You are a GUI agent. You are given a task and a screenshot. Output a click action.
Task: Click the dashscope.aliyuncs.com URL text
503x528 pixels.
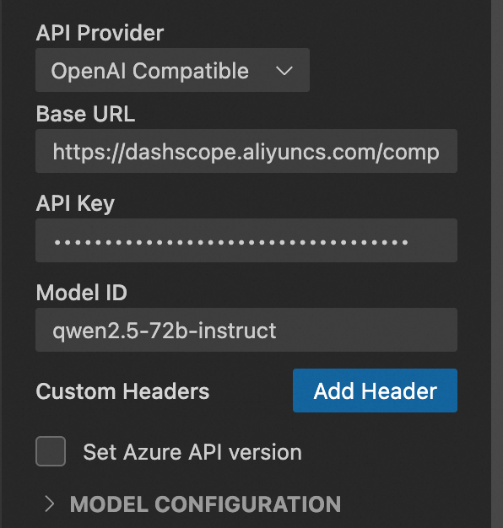246,152
